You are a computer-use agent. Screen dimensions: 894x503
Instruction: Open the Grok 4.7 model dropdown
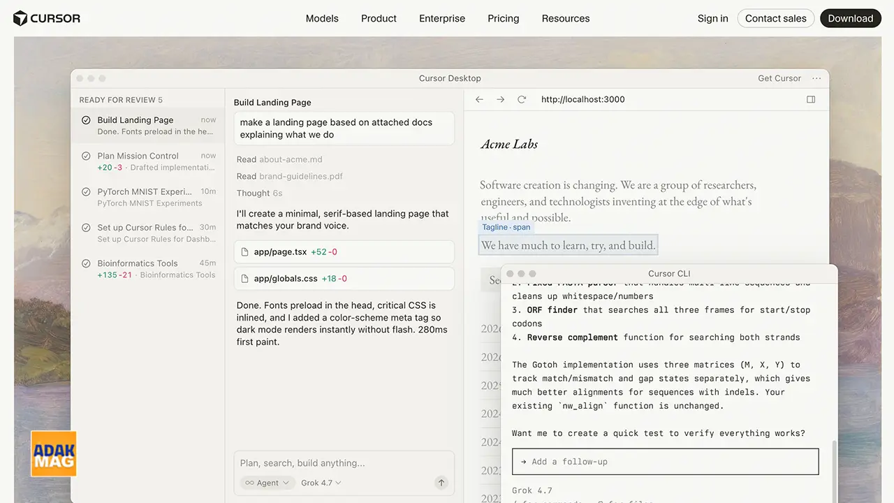coord(321,483)
